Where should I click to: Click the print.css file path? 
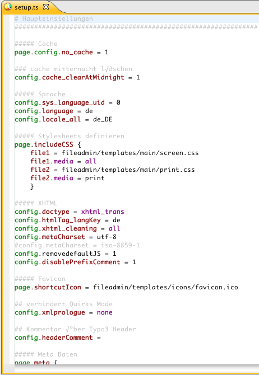pos(128,170)
